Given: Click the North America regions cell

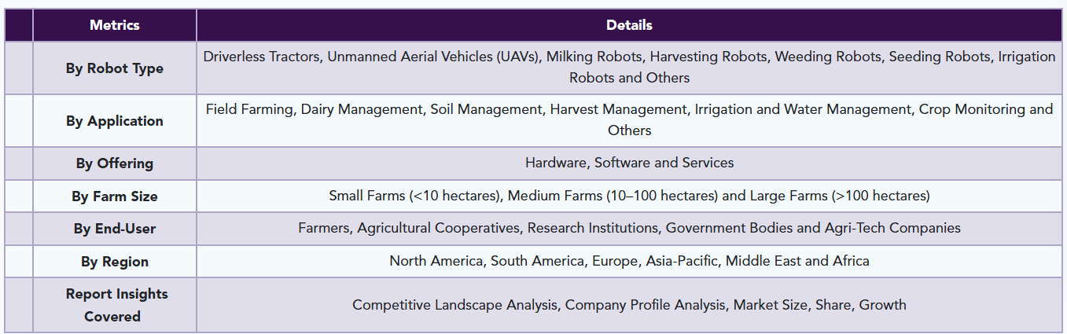Looking at the screenshot, I should (x=629, y=262).
